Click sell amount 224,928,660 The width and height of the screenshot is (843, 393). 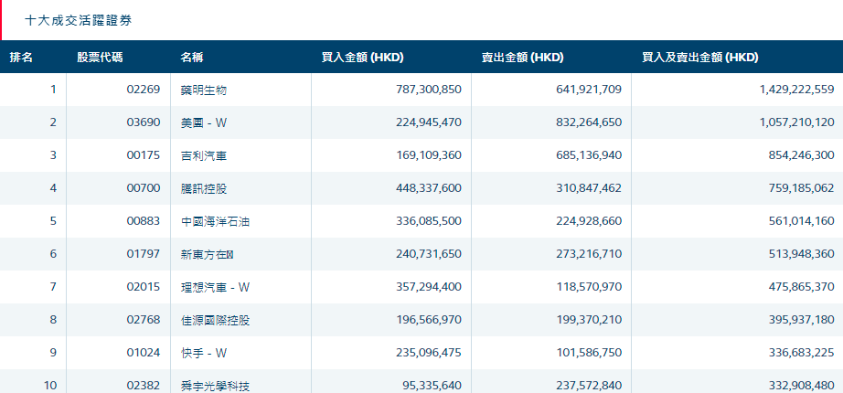pos(589,221)
